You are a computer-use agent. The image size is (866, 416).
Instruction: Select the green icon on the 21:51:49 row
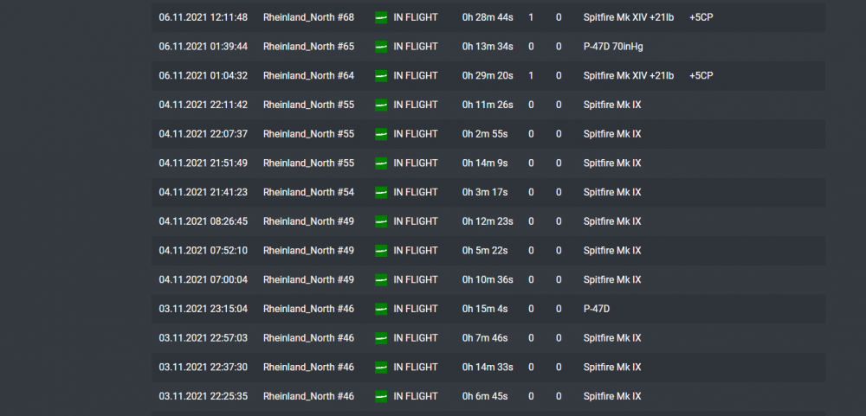coord(380,163)
